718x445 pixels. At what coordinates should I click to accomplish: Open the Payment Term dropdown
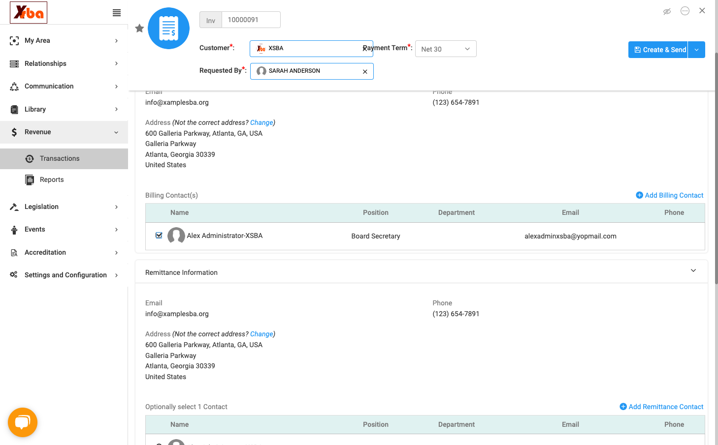(446, 49)
